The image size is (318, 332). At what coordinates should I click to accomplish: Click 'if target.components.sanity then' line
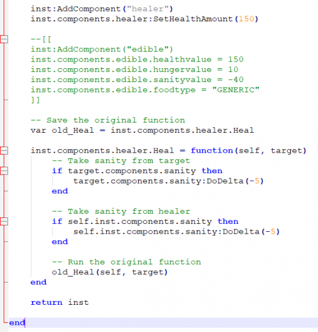(137, 171)
